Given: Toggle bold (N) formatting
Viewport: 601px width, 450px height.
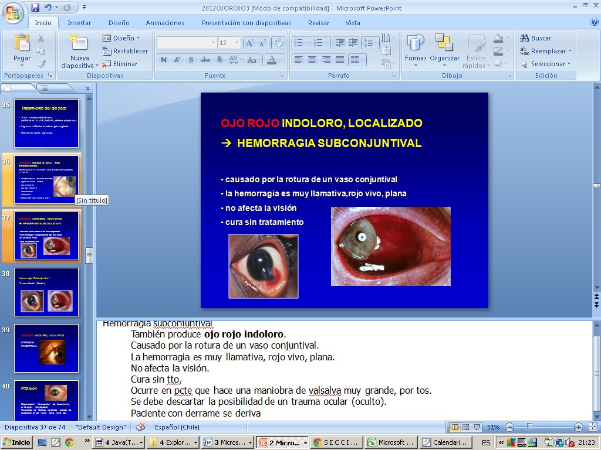Looking at the screenshot, I should 164,60.
